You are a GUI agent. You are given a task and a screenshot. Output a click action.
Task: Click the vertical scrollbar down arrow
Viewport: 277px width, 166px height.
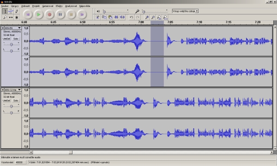click(x=275, y=149)
